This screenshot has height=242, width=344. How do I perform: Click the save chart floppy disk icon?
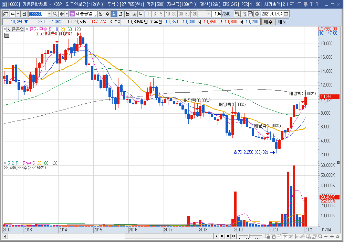point(250,14)
